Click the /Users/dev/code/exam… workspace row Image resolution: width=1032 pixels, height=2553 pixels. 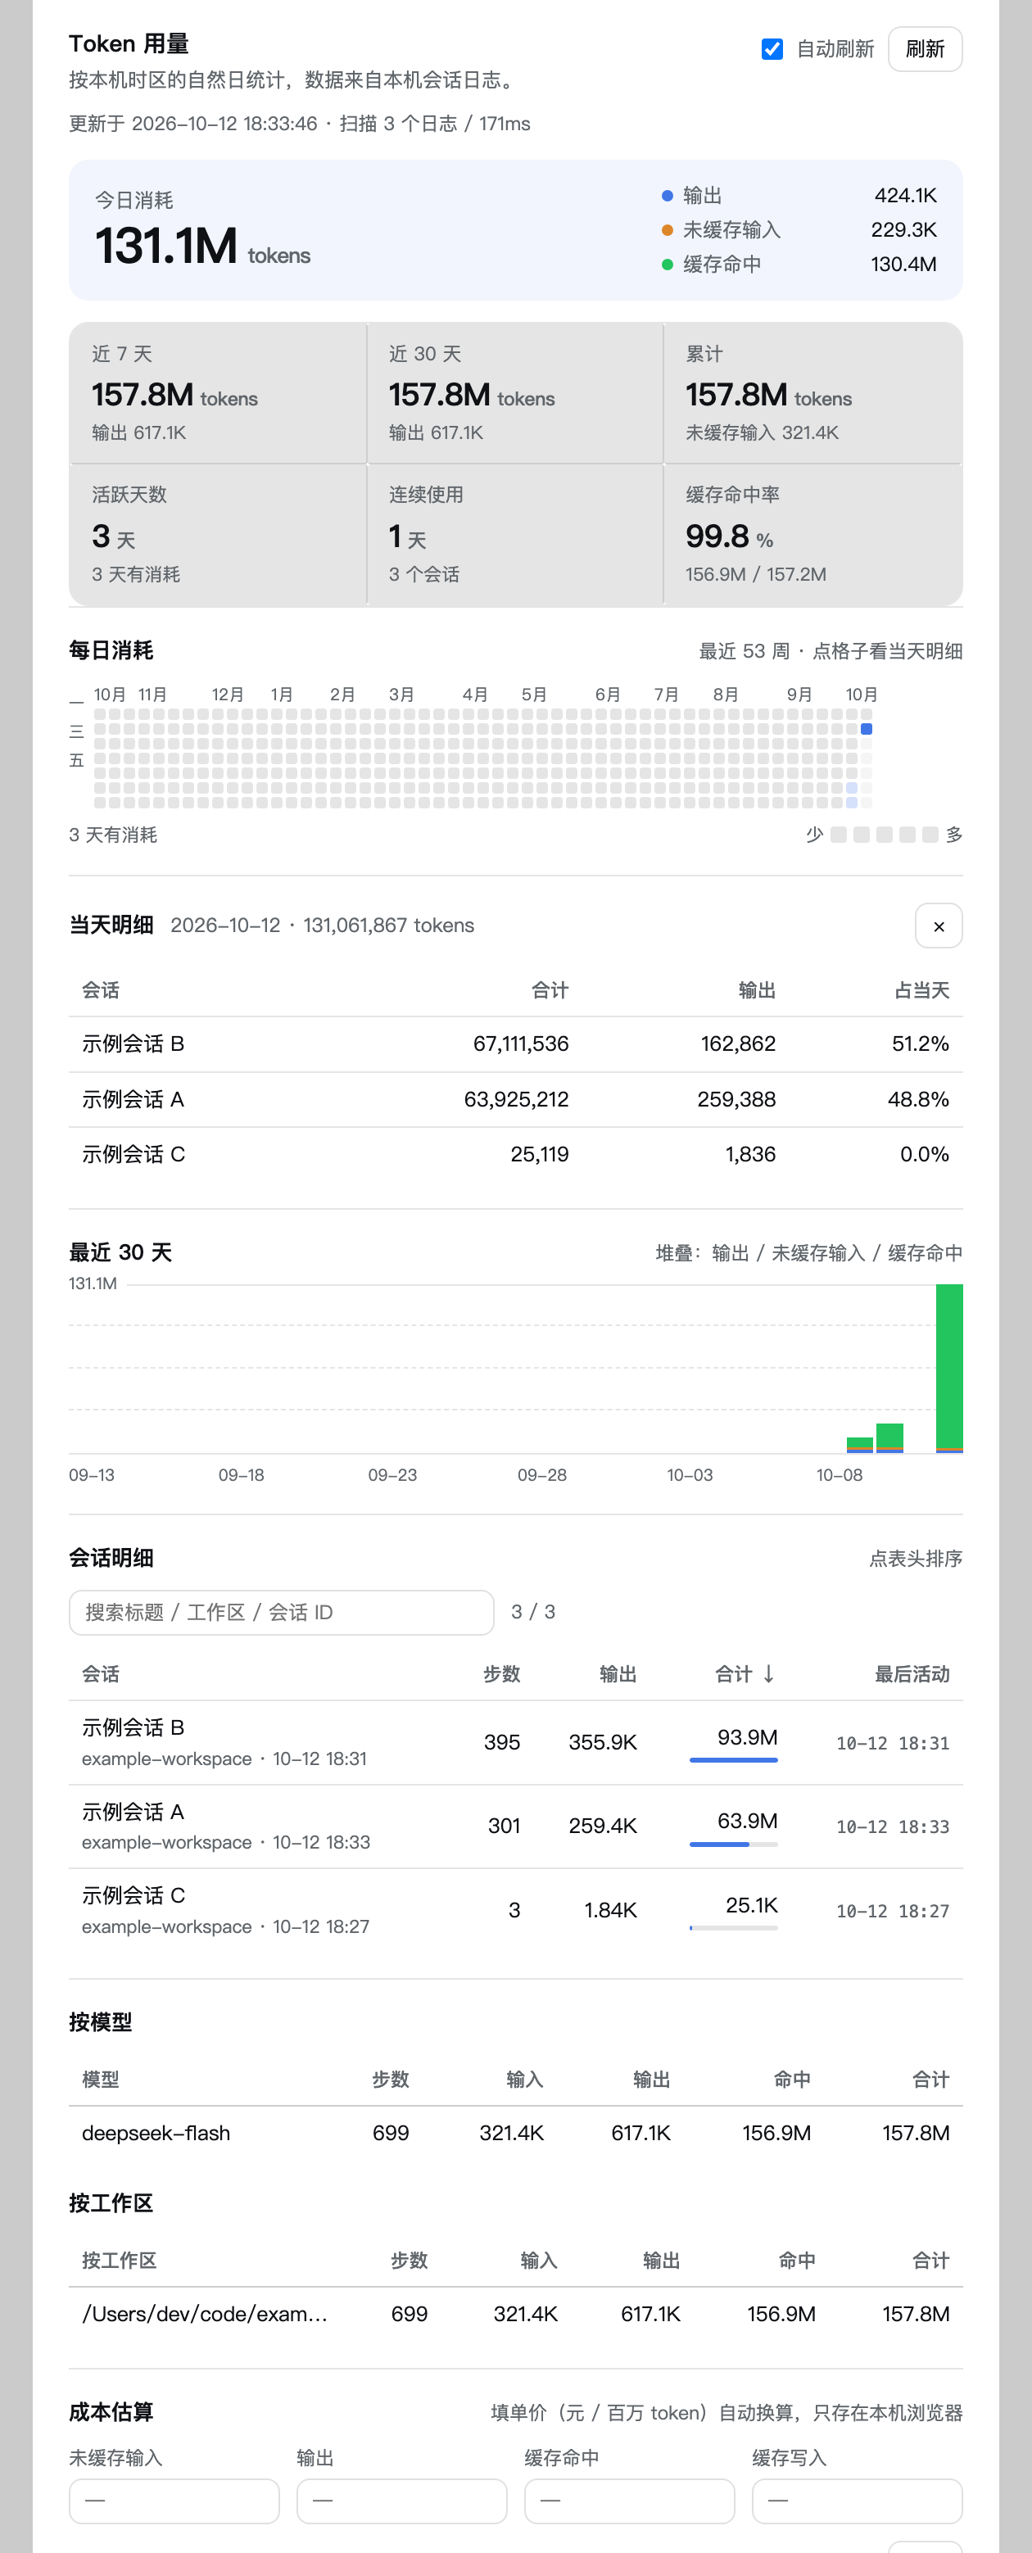pyautogui.click(x=515, y=2314)
